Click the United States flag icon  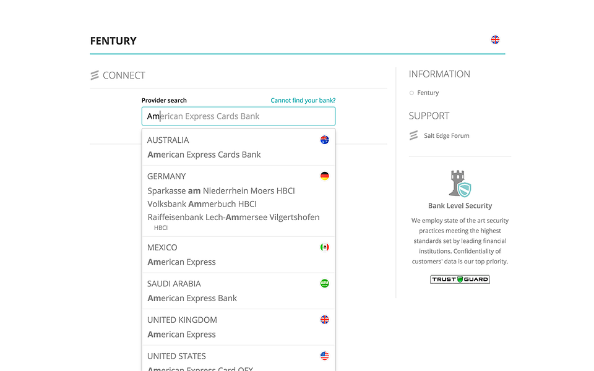coord(325,356)
